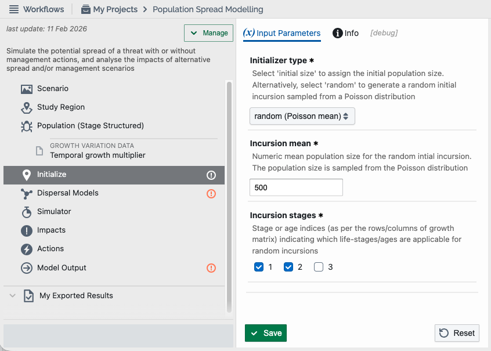Open Dispersal Models network icon
The height and width of the screenshot is (351, 491).
[x=27, y=194]
